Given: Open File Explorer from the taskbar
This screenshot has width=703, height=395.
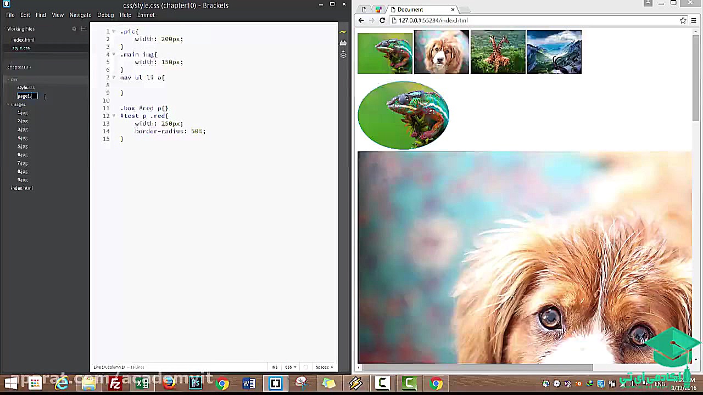Looking at the screenshot, I should tap(88, 383).
